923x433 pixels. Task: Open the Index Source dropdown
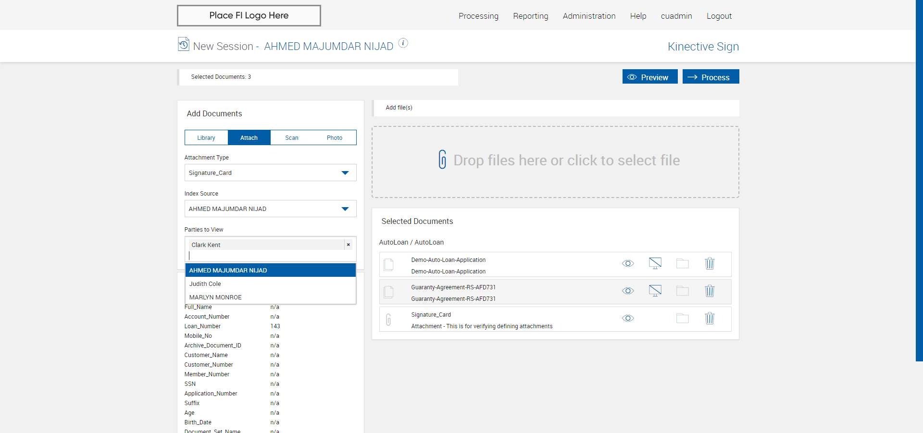coord(345,209)
